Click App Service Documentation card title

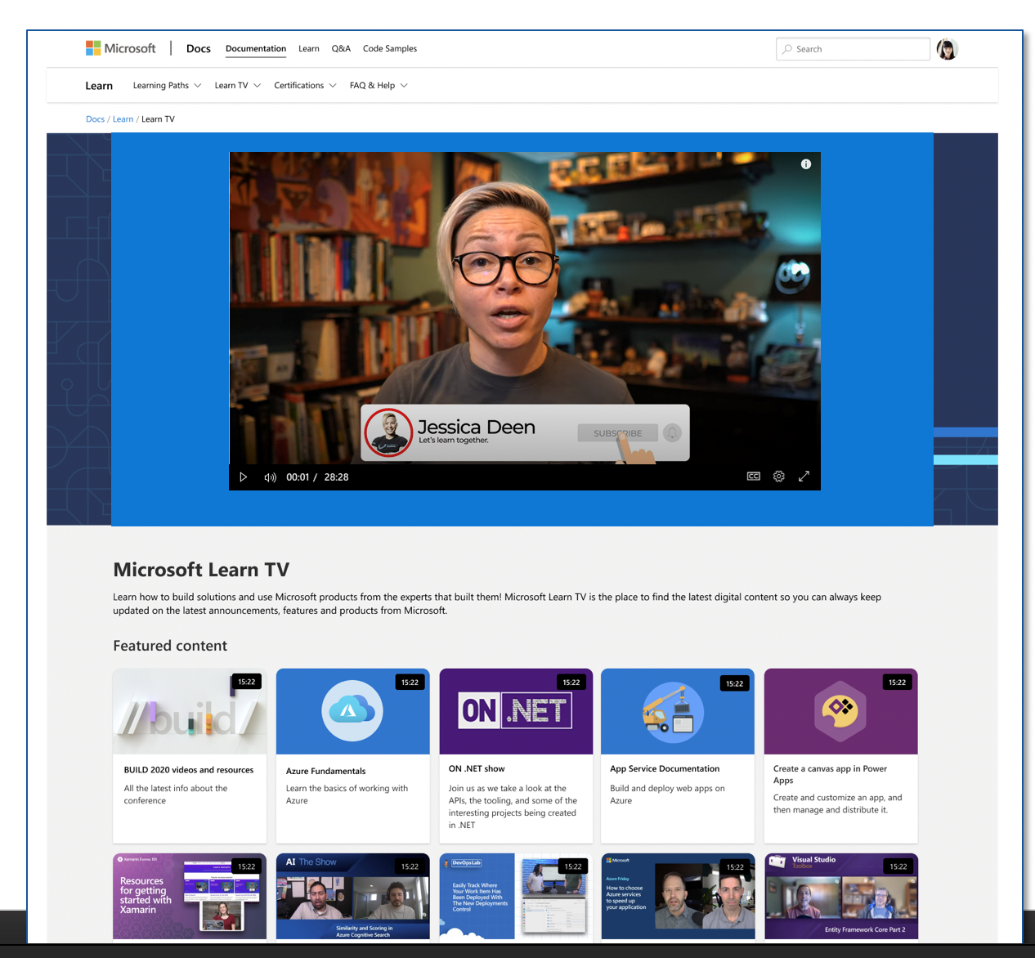click(665, 768)
